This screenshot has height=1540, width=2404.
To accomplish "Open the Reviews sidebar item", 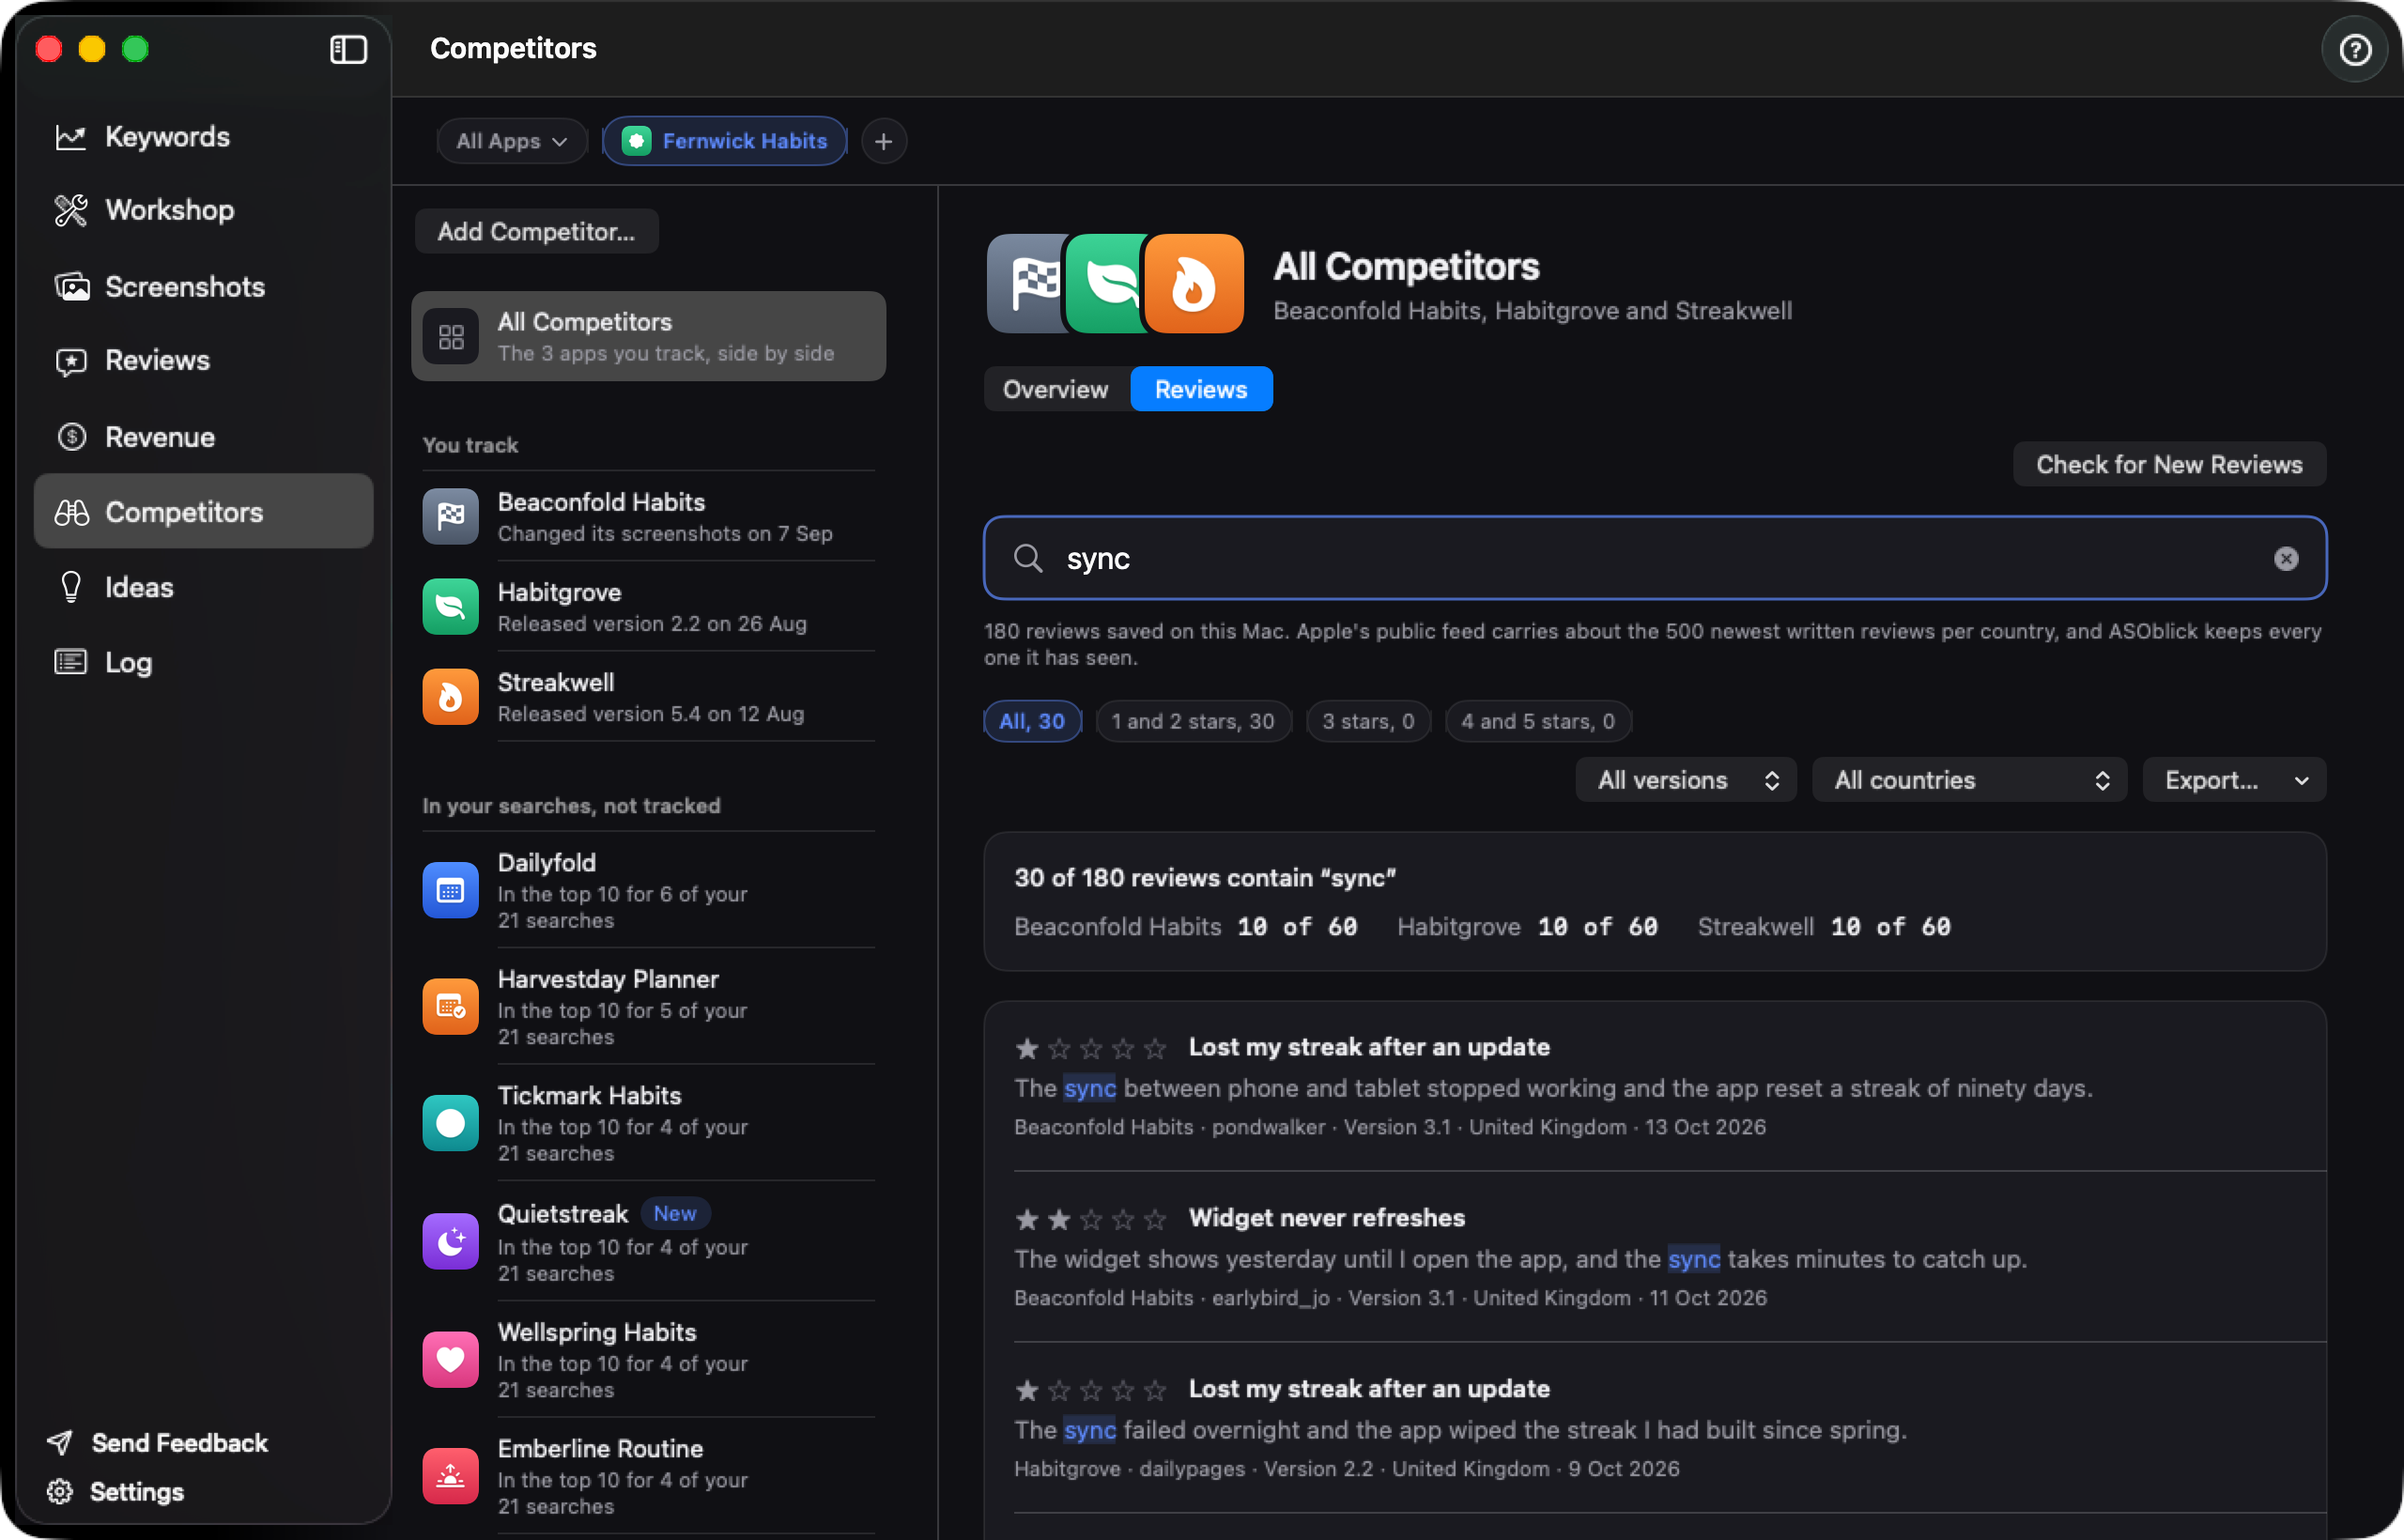I will pyautogui.click(x=203, y=360).
